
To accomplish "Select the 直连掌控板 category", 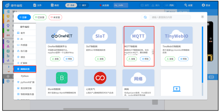I will click(x=25, y=88).
